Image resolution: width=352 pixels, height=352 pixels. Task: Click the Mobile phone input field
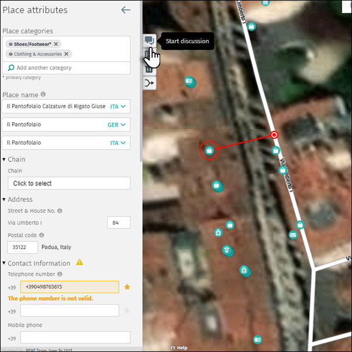(x=75, y=337)
